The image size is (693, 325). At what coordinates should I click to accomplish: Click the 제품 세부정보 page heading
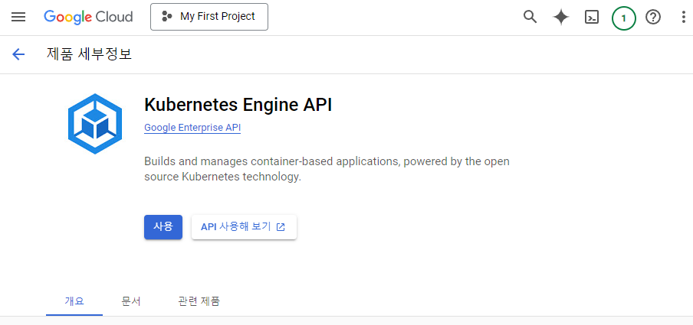(89, 54)
